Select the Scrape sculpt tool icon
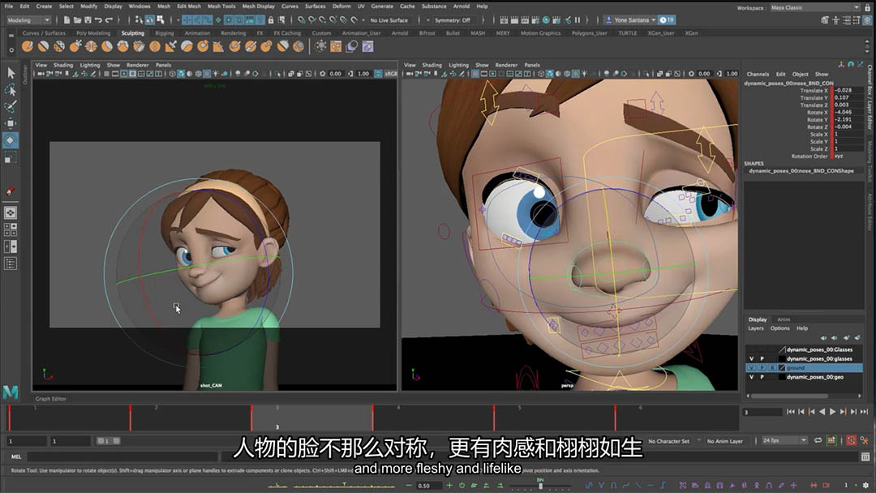 203,46
